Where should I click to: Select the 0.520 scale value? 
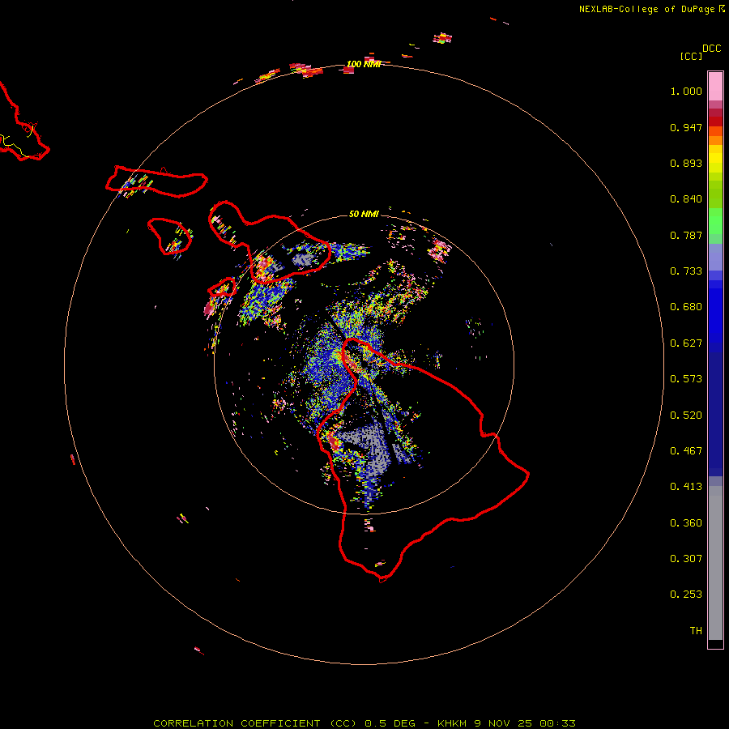[686, 416]
